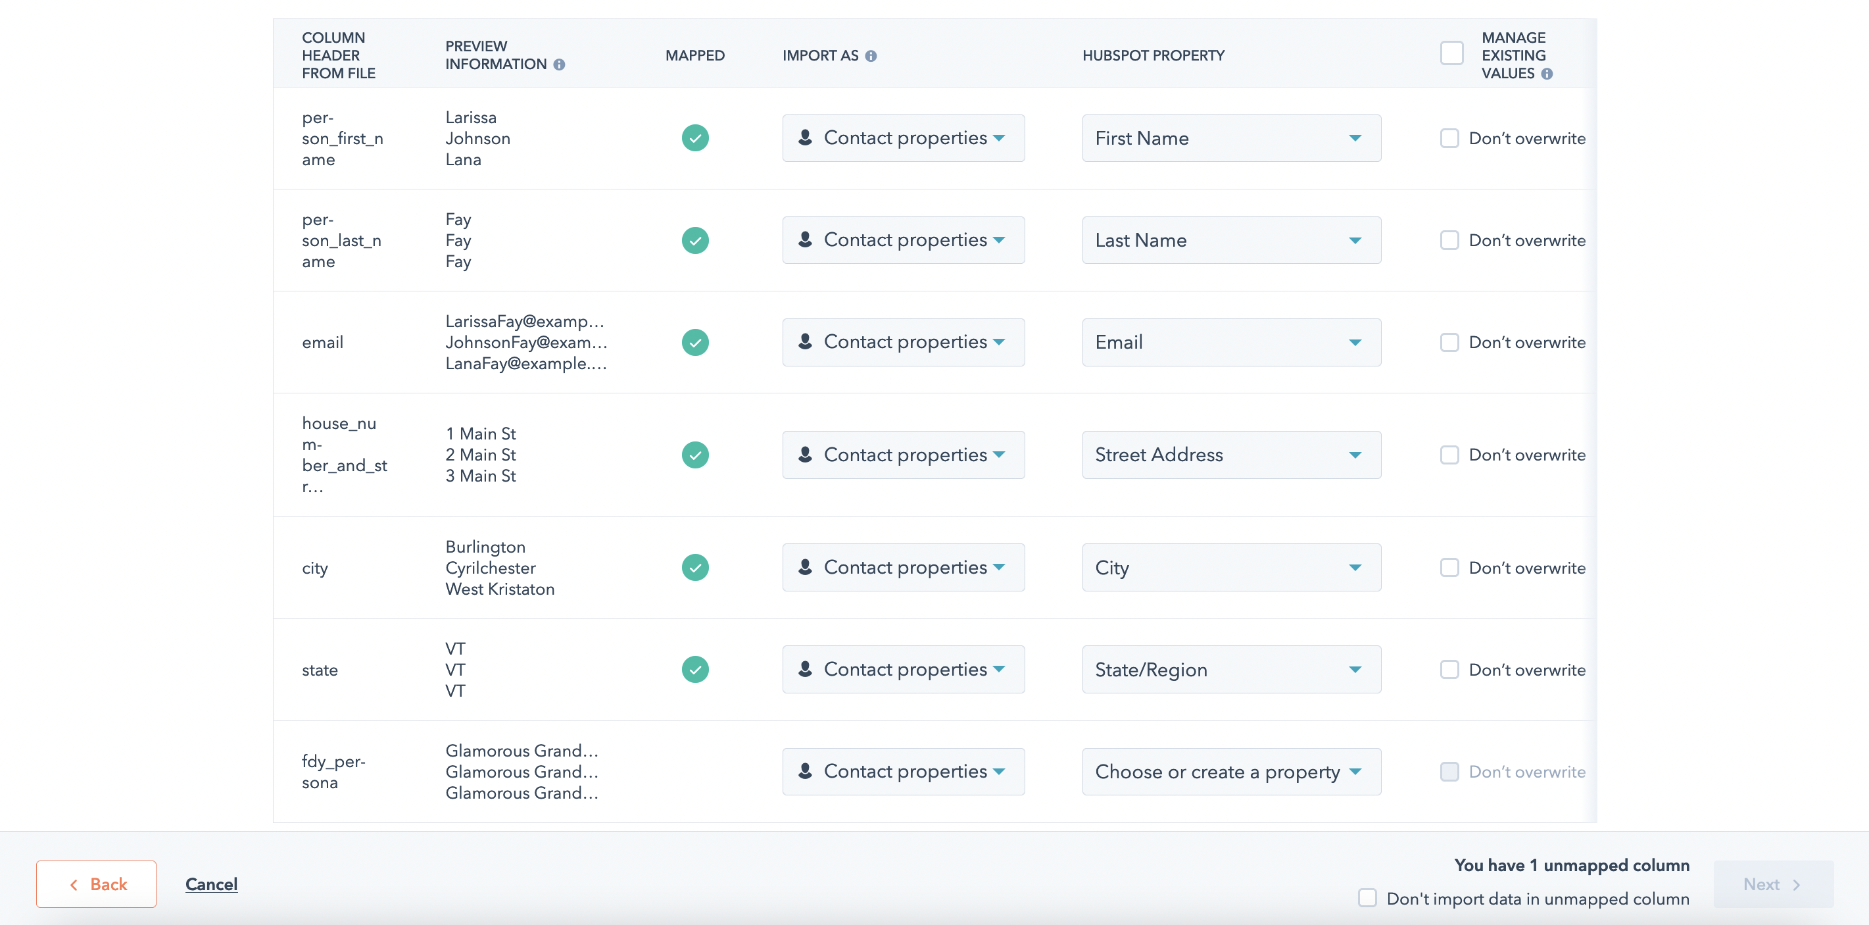Click the Preview Information info icon

tap(559, 64)
